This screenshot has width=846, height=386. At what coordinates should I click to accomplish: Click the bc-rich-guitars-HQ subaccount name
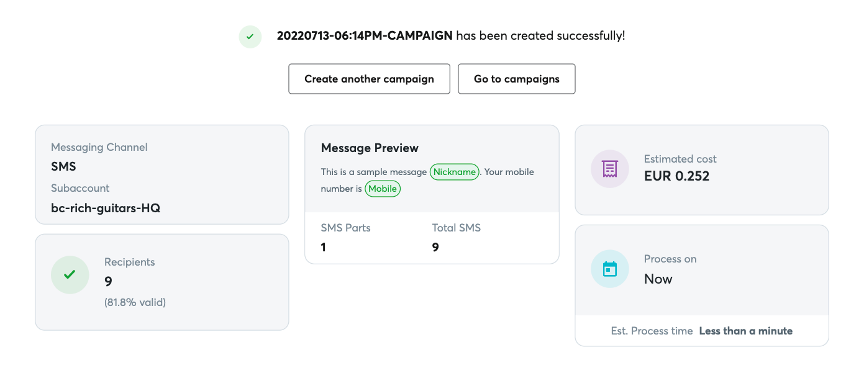pyautogui.click(x=106, y=208)
